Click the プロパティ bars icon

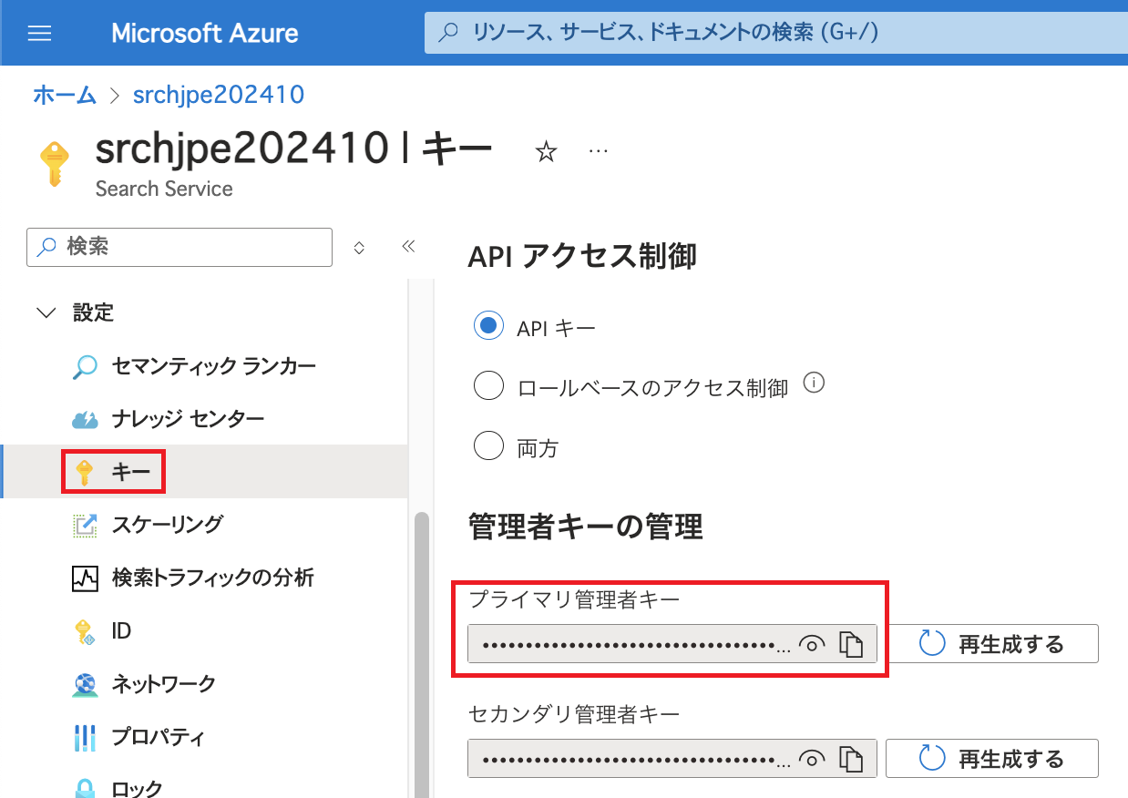point(85,737)
